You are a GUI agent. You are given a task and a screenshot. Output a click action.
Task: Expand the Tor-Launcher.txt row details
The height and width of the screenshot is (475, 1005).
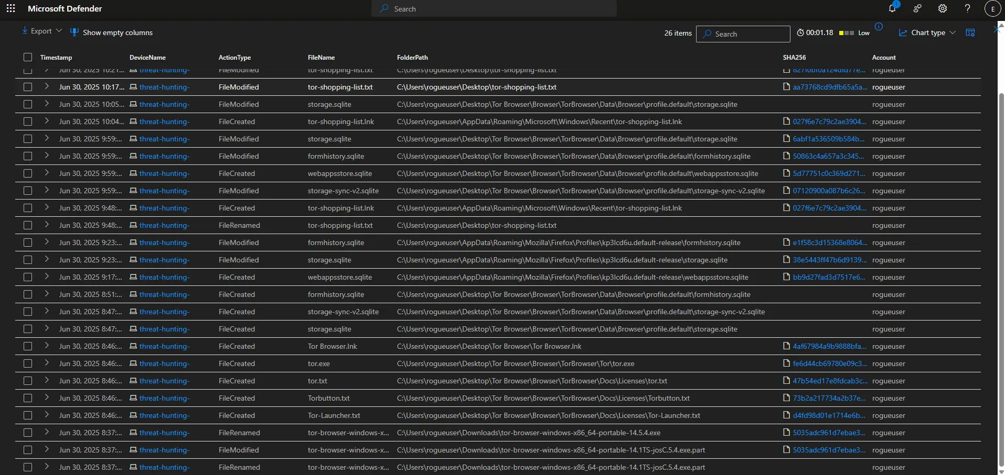tap(47, 415)
